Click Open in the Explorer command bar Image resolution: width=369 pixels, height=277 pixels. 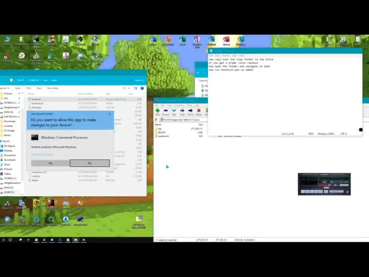point(18,88)
